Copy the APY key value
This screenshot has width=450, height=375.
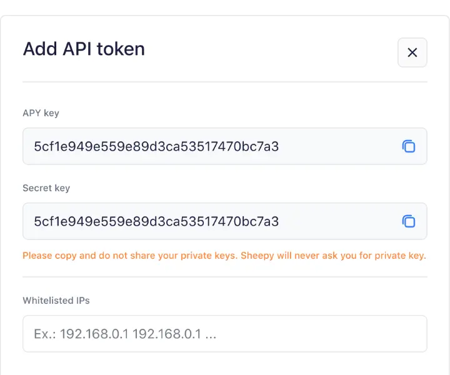(x=409, y=146)
